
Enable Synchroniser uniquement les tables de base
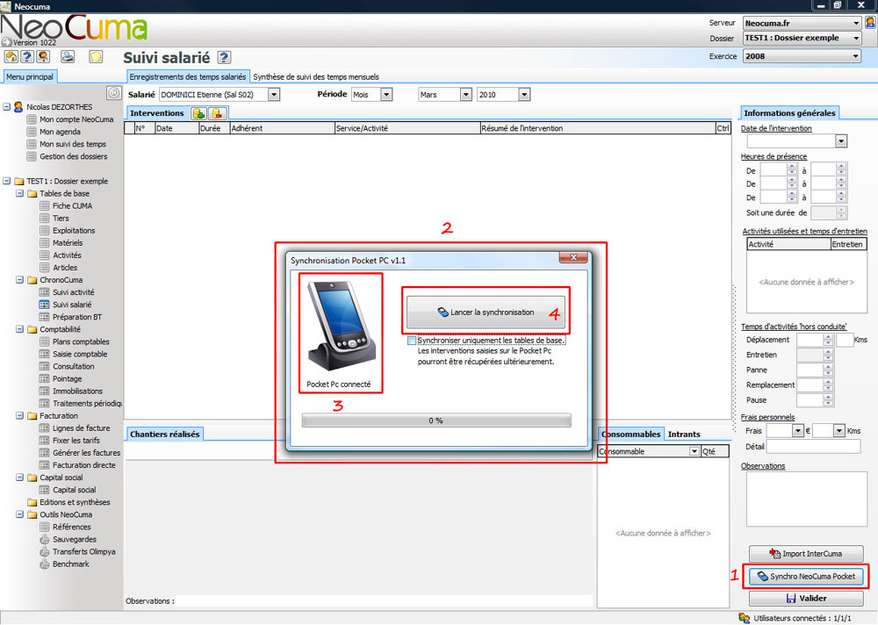pyautogui.click(x=412, y=341)
